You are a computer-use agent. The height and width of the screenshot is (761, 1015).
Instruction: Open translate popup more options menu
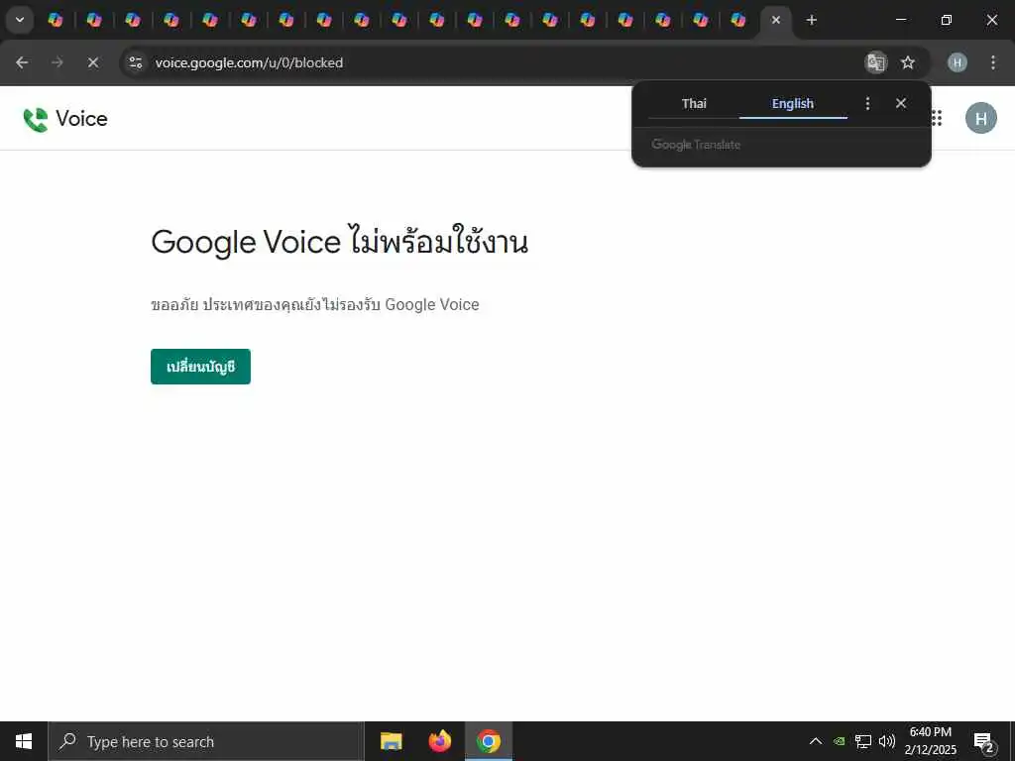click(x=867, y=103)
